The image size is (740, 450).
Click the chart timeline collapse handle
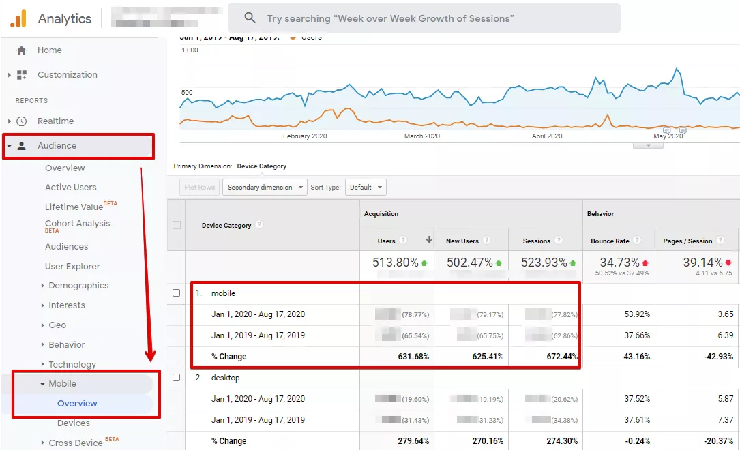(648, 145)
